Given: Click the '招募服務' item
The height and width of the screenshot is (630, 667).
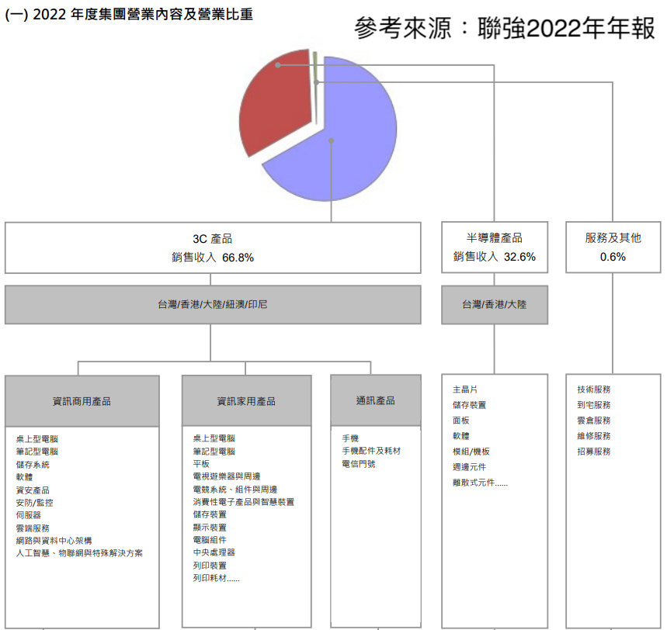Looking at the screenshot, I should click(x=594, y=452).
